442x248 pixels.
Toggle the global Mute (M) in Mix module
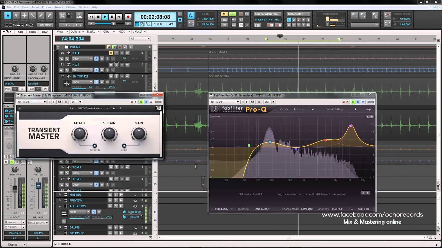point(224,14)
